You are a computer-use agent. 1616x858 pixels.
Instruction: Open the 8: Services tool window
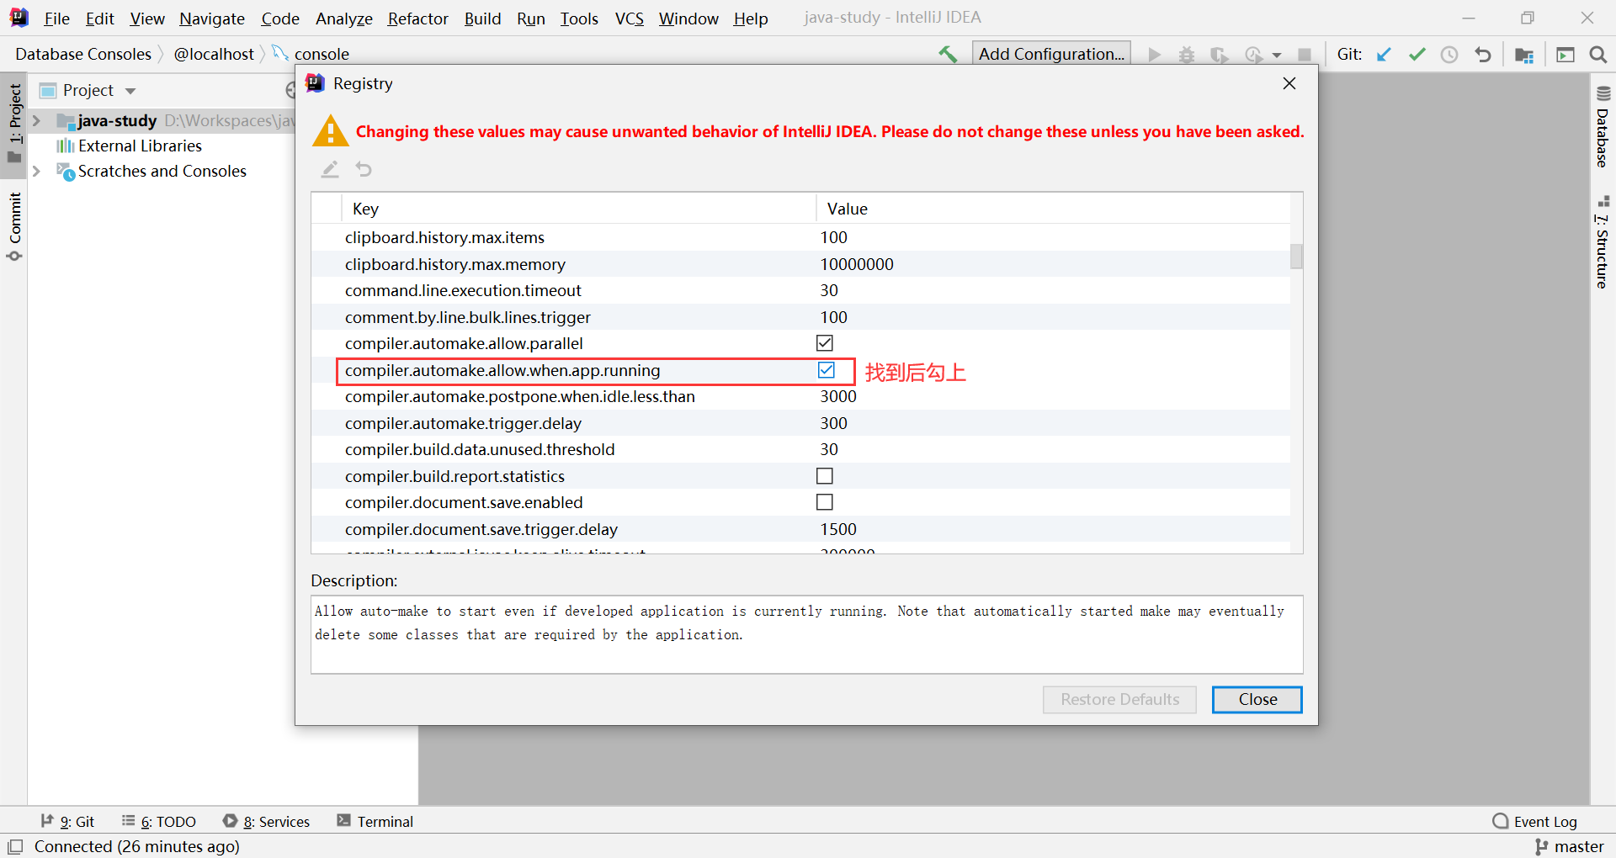[266, 822]
